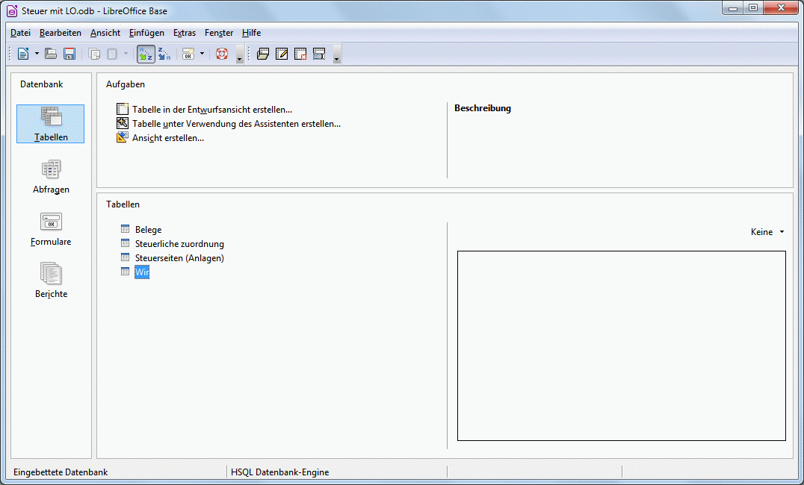Open the Einfügen menu

[146, 33]
